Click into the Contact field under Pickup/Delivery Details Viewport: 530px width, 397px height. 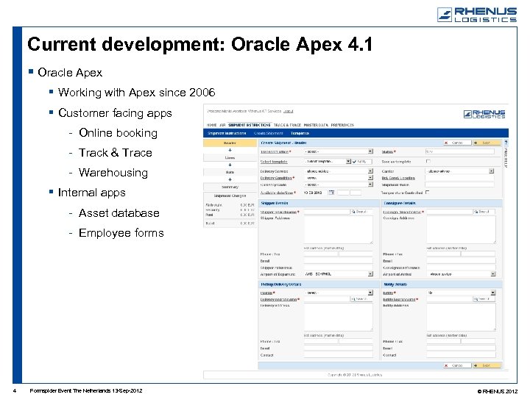click(339, 355)
